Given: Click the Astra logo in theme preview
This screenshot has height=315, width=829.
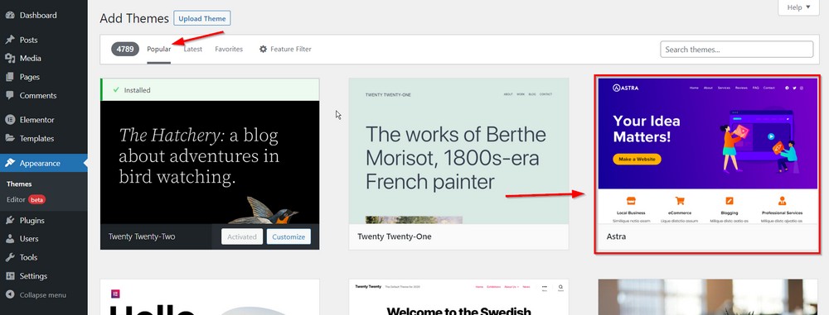Looking at the screenshot, I should 625,88.
